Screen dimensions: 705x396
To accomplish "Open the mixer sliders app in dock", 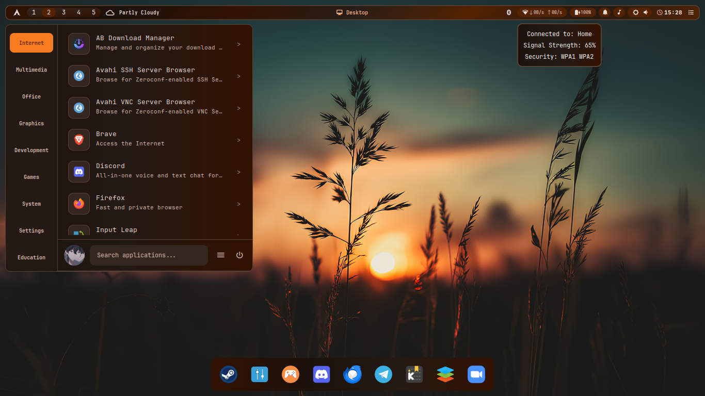I will tap(260, 374).
